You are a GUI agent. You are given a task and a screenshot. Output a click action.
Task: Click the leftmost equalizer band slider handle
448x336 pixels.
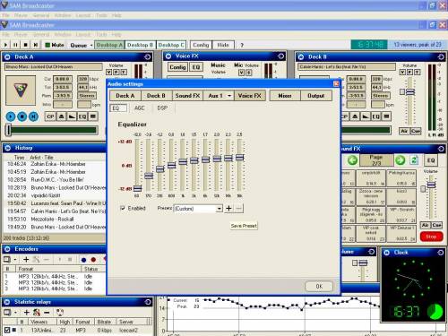click(137, 188)
